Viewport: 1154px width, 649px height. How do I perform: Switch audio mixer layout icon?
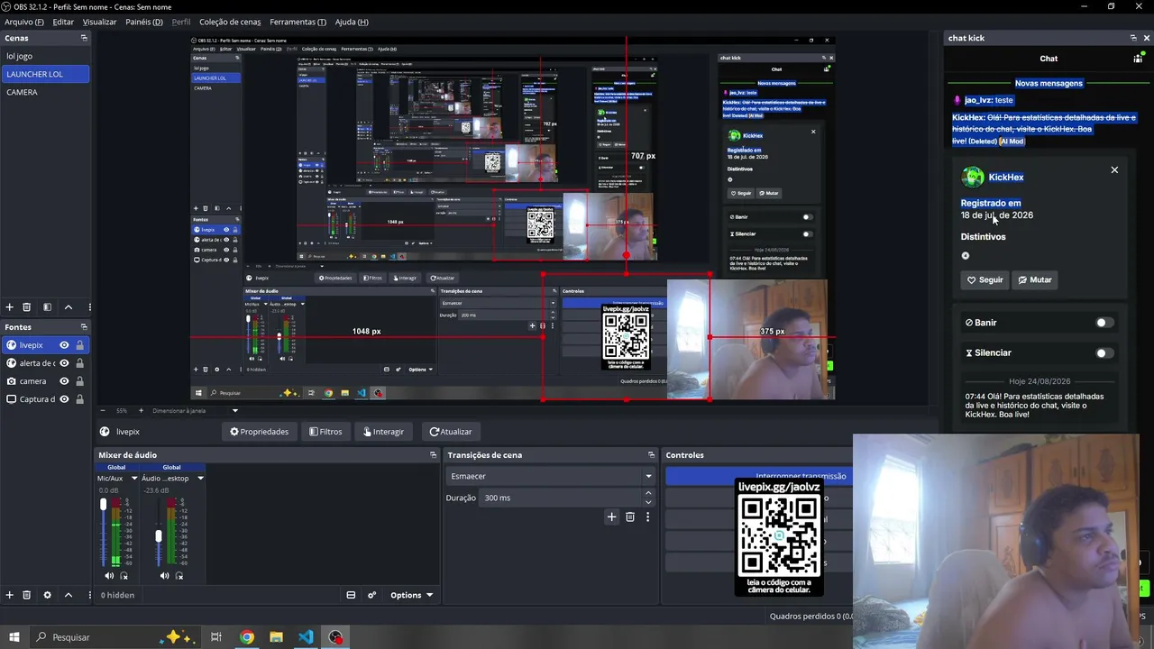click(351, 595)
